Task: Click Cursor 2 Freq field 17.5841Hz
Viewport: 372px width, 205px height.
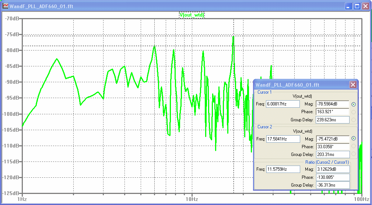Action: [283, 139]
